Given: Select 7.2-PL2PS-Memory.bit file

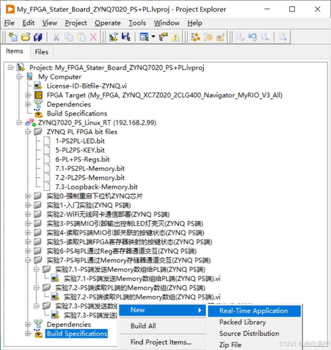Looking at the screenshot, I should [90, 178].
